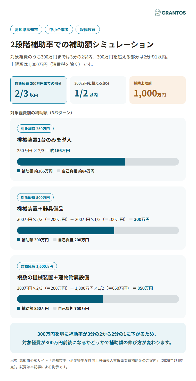196x381 pixels.
Task: Select the 中小企業者 tag
Action: pos(59,29)
